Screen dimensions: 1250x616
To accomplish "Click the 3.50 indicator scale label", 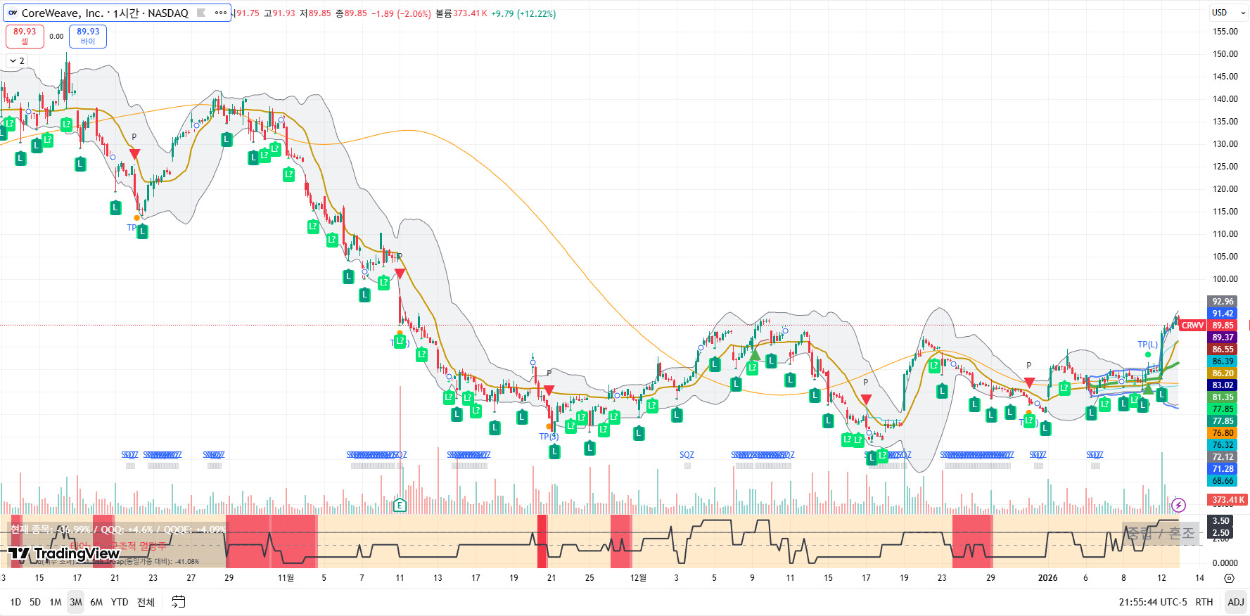I will pyautogui.click(x=1220, y=521).
